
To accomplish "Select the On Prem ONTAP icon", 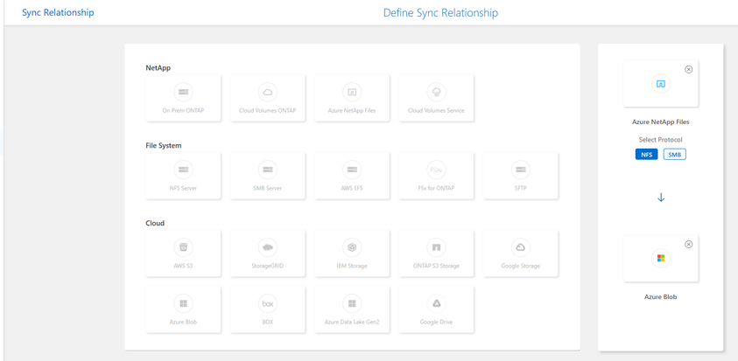I will pos(183,92).
